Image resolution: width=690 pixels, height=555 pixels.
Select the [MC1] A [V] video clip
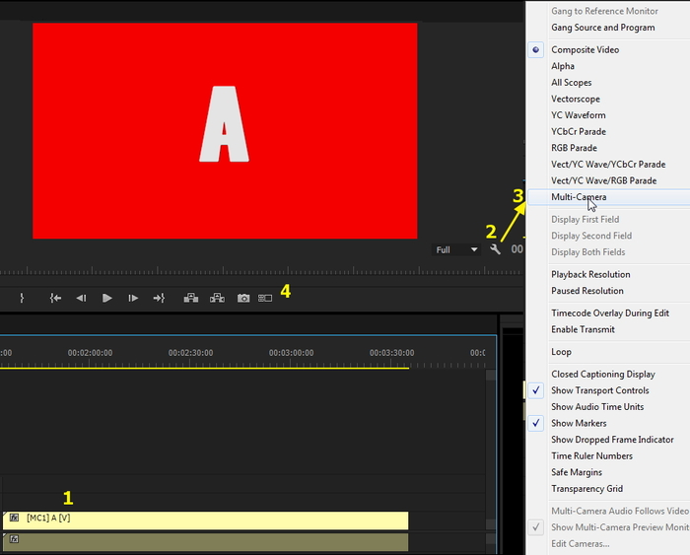pyautogui.click(x=205, y=520)
